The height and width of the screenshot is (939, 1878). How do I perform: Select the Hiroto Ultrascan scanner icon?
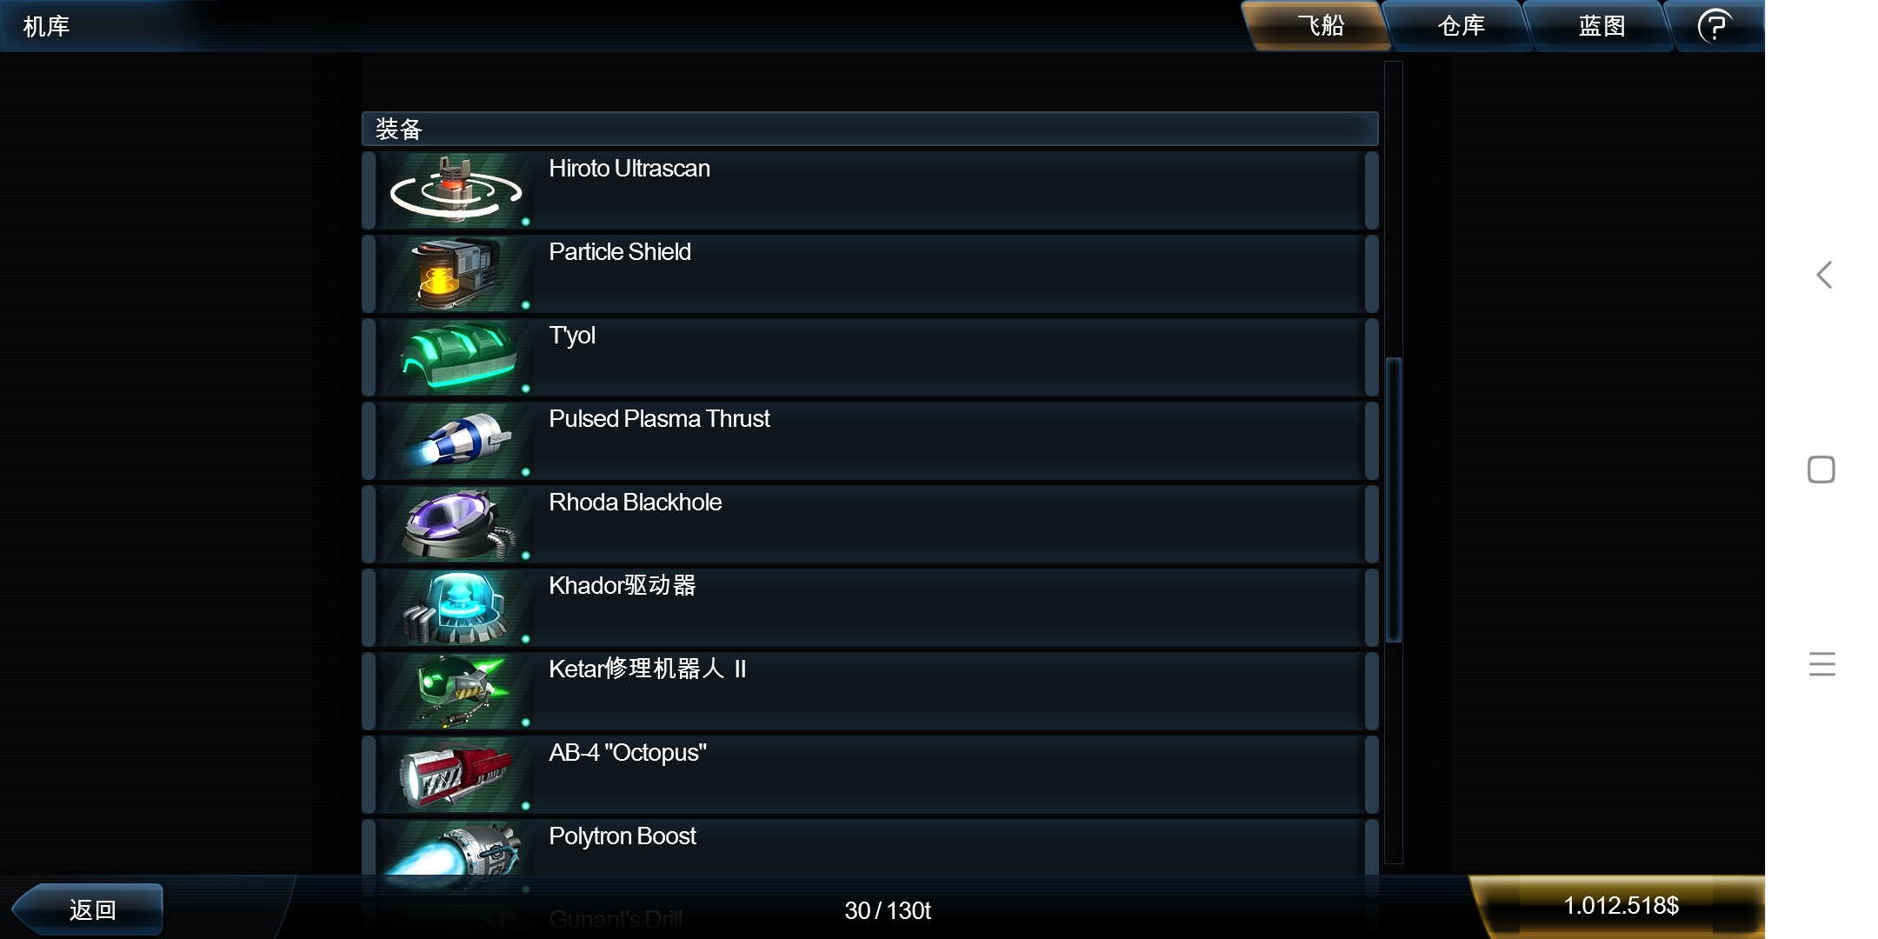point(456,190)
